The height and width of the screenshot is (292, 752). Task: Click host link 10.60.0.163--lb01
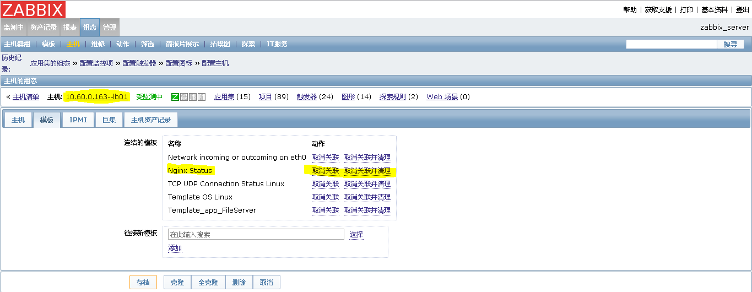click(97, 97)
